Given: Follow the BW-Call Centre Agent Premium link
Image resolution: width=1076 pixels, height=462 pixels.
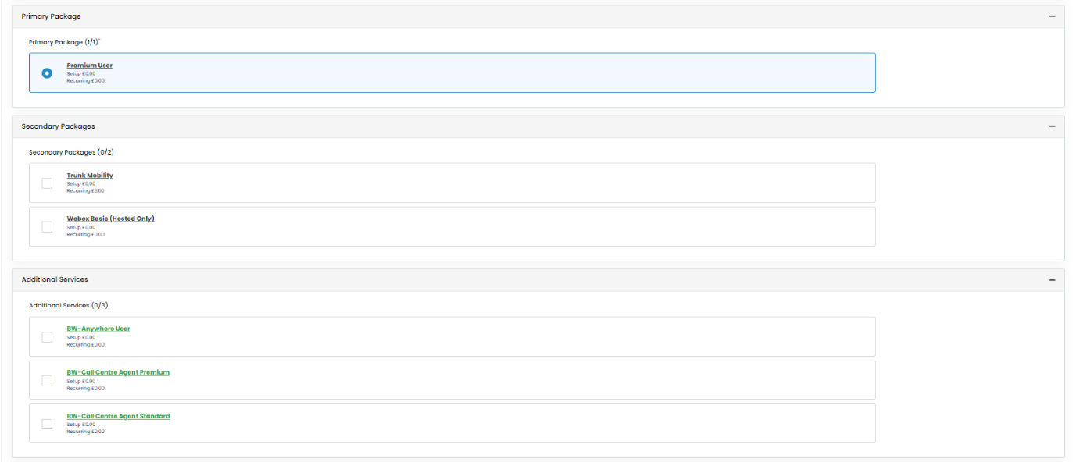Looking at the screenshot, I should pos(118,372).
